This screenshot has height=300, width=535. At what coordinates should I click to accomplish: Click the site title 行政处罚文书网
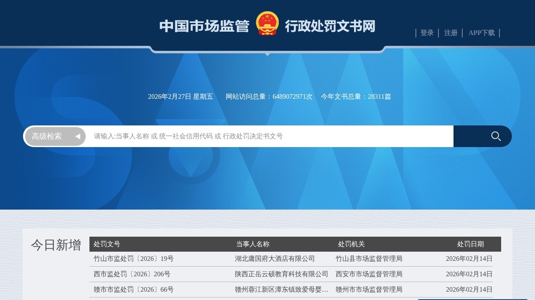330,26
